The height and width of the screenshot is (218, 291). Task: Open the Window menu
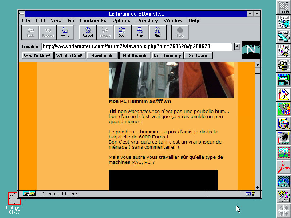[173, 21]
